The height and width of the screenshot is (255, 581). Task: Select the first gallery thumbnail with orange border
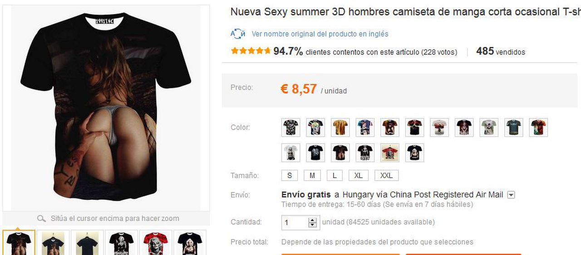(x=19, y=243)
